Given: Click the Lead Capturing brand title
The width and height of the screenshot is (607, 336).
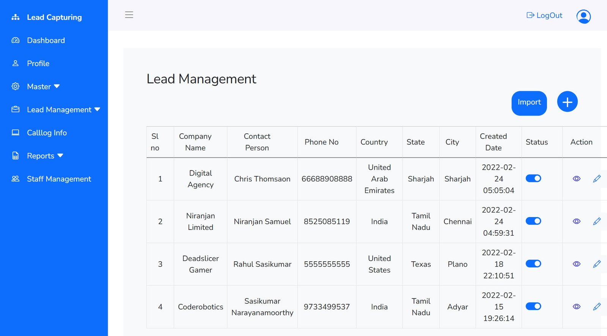Looking at the screenshot, I should [x=54, y=17].
